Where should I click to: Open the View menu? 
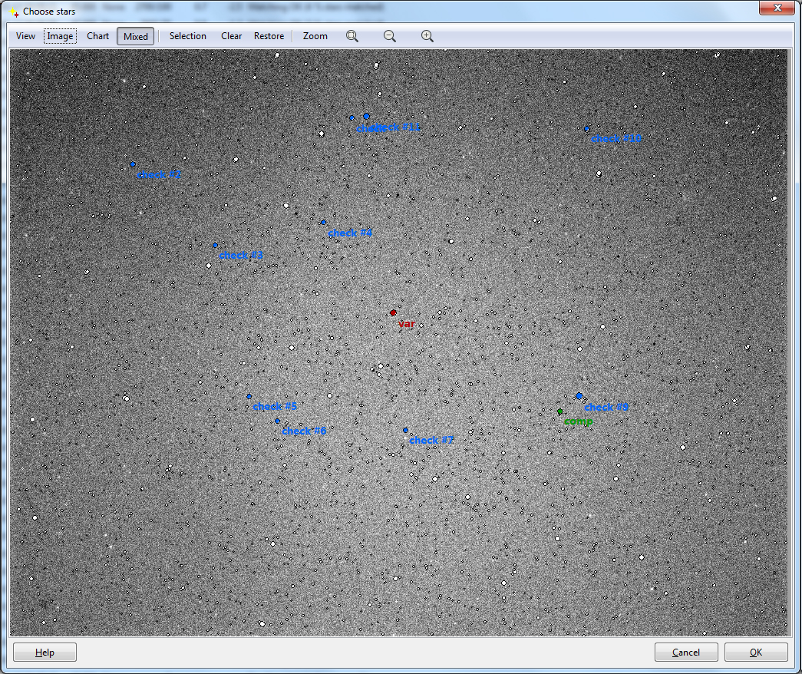(25, 36)
